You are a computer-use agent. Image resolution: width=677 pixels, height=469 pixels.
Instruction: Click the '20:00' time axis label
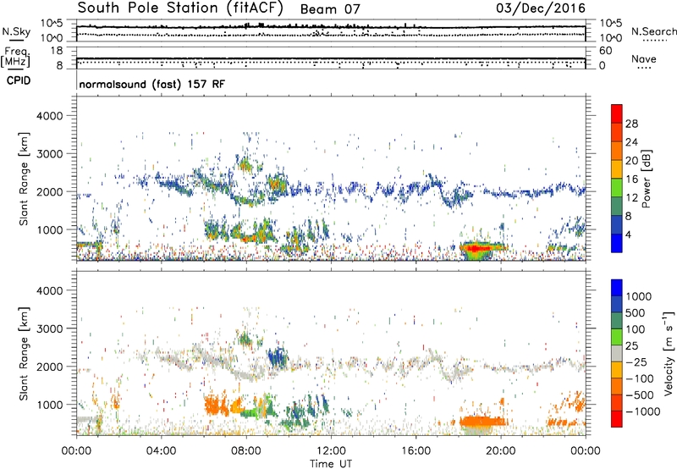coord(501,451)
